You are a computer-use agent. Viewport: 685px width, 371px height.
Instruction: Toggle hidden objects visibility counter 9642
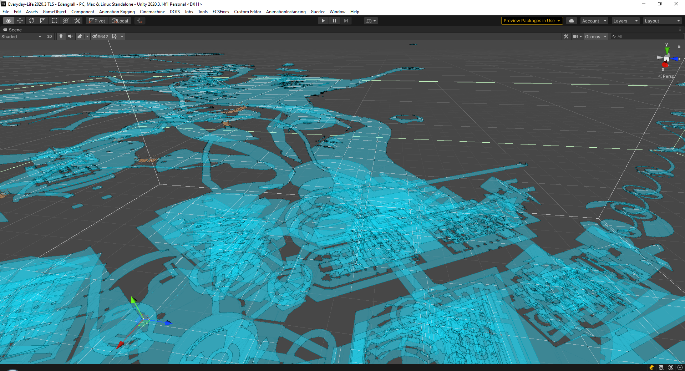(x=100, y=36)
